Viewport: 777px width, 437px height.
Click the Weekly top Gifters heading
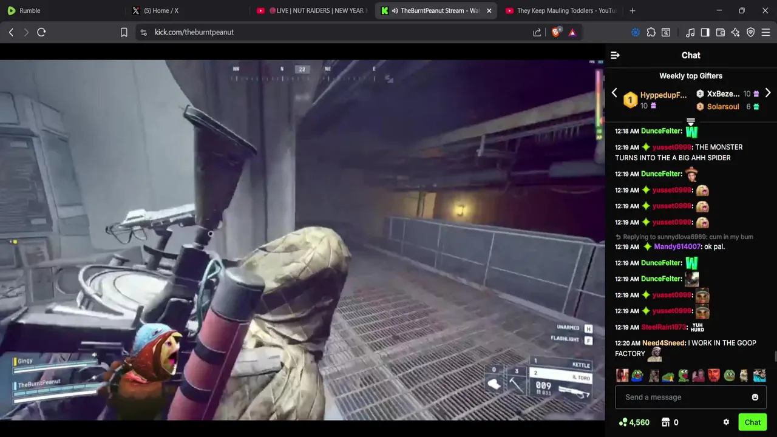(x=691, y=76)
